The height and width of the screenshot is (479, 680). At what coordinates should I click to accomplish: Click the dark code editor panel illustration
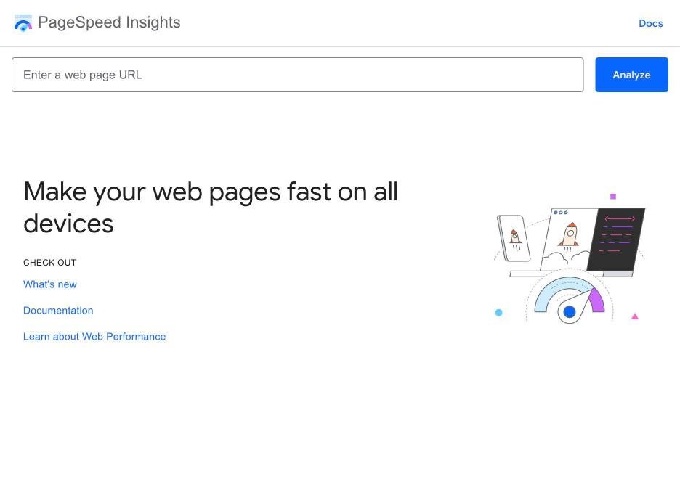tap(615, 239)
